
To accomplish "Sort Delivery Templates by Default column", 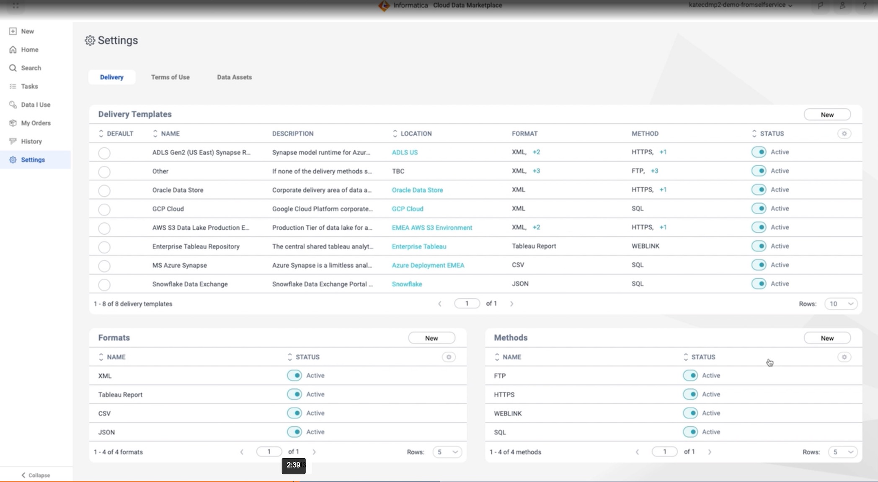I will [x=101, y=134].
